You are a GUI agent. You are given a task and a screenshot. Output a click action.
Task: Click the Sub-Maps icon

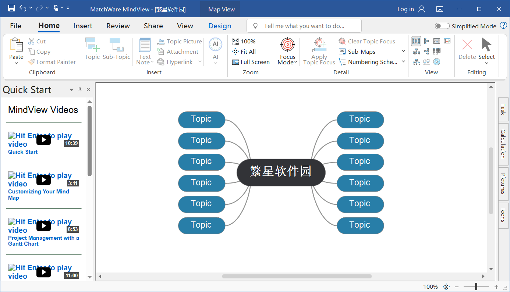pyautogui.click(x=342, y=52)
